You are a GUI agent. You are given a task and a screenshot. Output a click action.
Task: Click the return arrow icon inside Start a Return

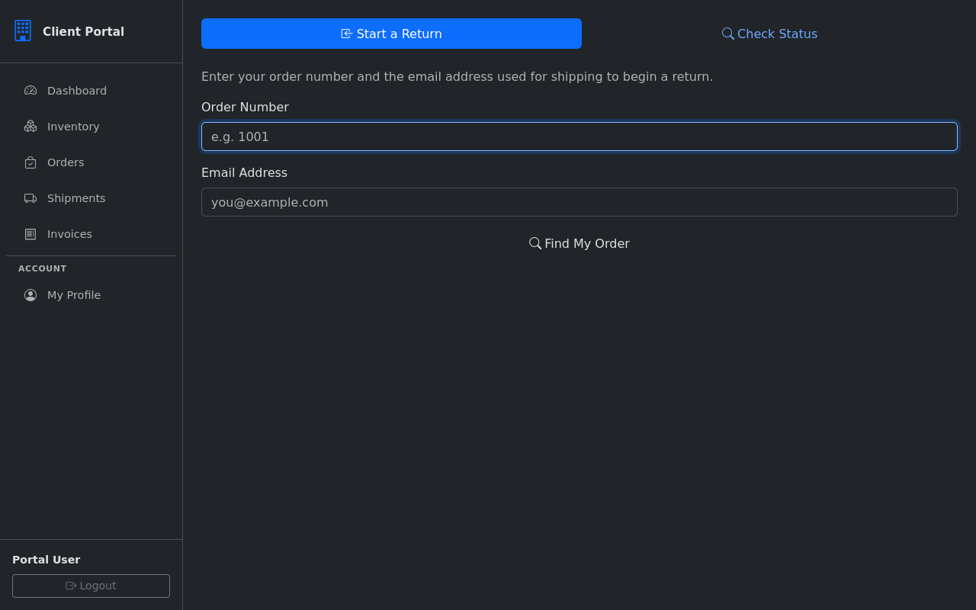[345, 34]
